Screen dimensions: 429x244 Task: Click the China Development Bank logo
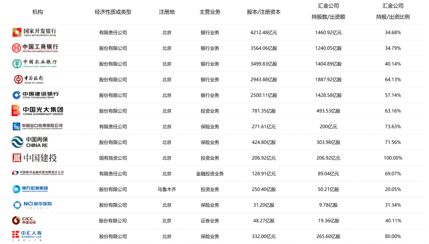(x=35, y=32)
